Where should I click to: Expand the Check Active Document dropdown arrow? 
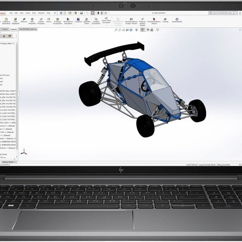point(106,26)
